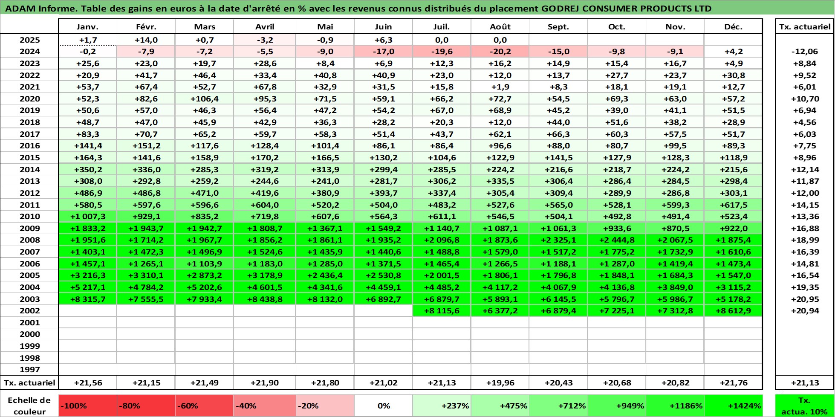Click the +237% color scale cell

click(x=442, y=405)
